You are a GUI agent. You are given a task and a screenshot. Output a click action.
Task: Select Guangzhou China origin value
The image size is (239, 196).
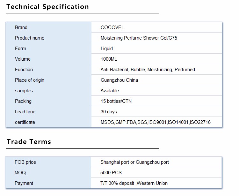click(x=119, y=80)
